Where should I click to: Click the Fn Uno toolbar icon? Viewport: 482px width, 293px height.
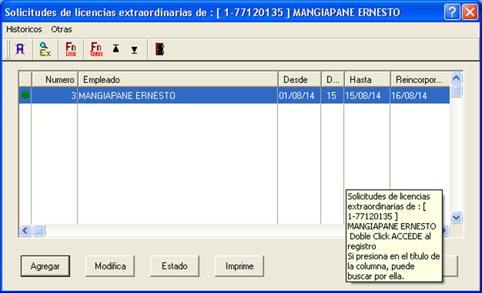[71, 49]
